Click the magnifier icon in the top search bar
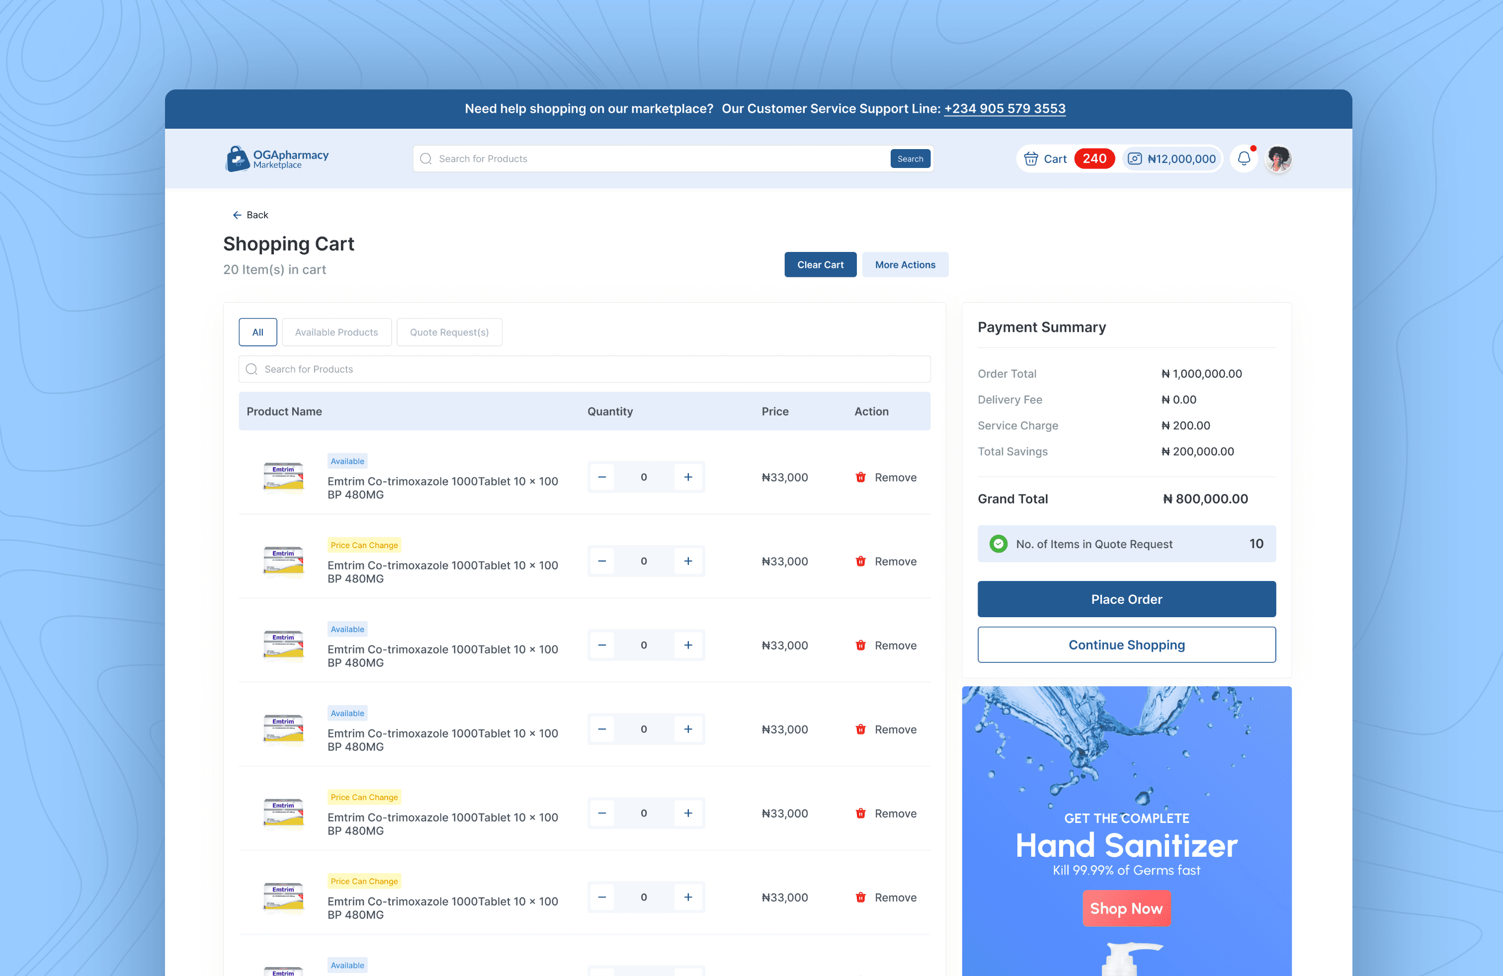 [426, 159]
